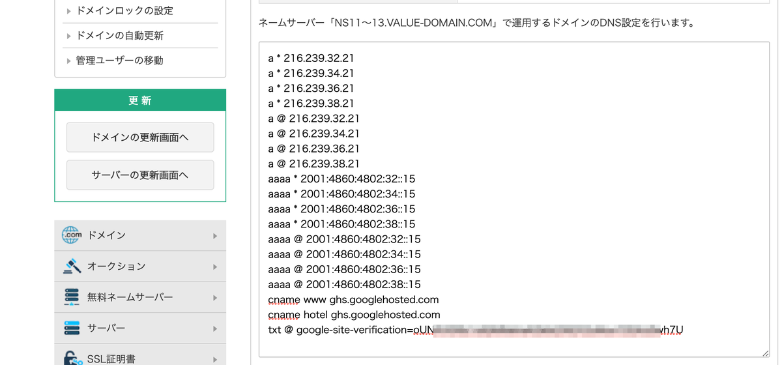Expand the サーバー menu arrow
The height and width of the screenshot is (365, 782).
(x=215, y=328)
